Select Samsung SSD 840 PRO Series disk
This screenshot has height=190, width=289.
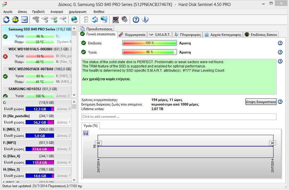click(37, 36)
